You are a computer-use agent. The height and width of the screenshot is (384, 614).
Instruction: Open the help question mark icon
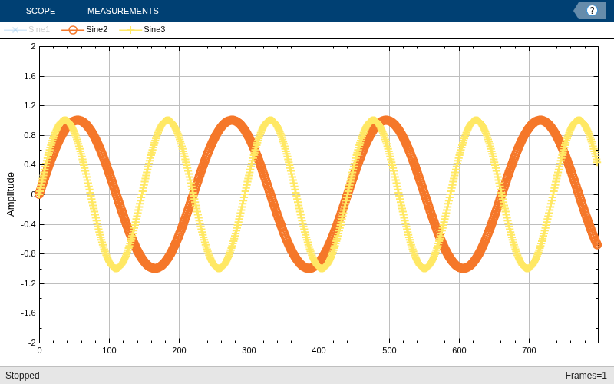click(592, 11)
